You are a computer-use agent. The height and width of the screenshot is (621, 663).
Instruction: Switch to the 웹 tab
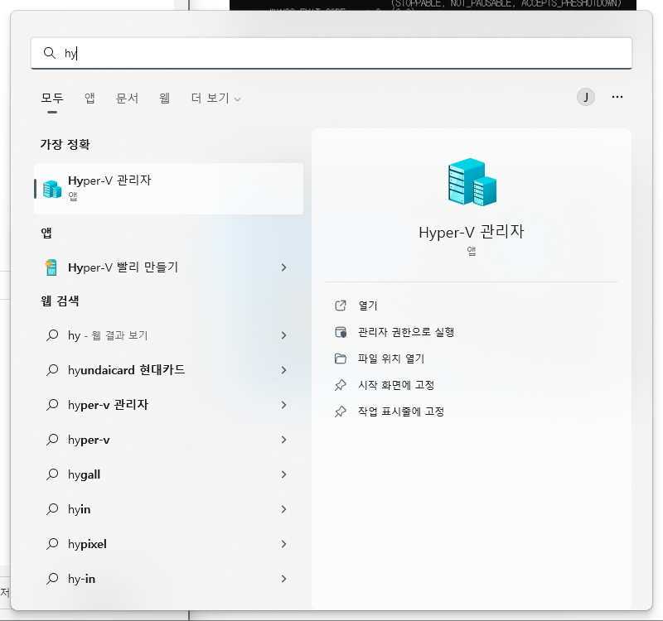coord(164,98)
